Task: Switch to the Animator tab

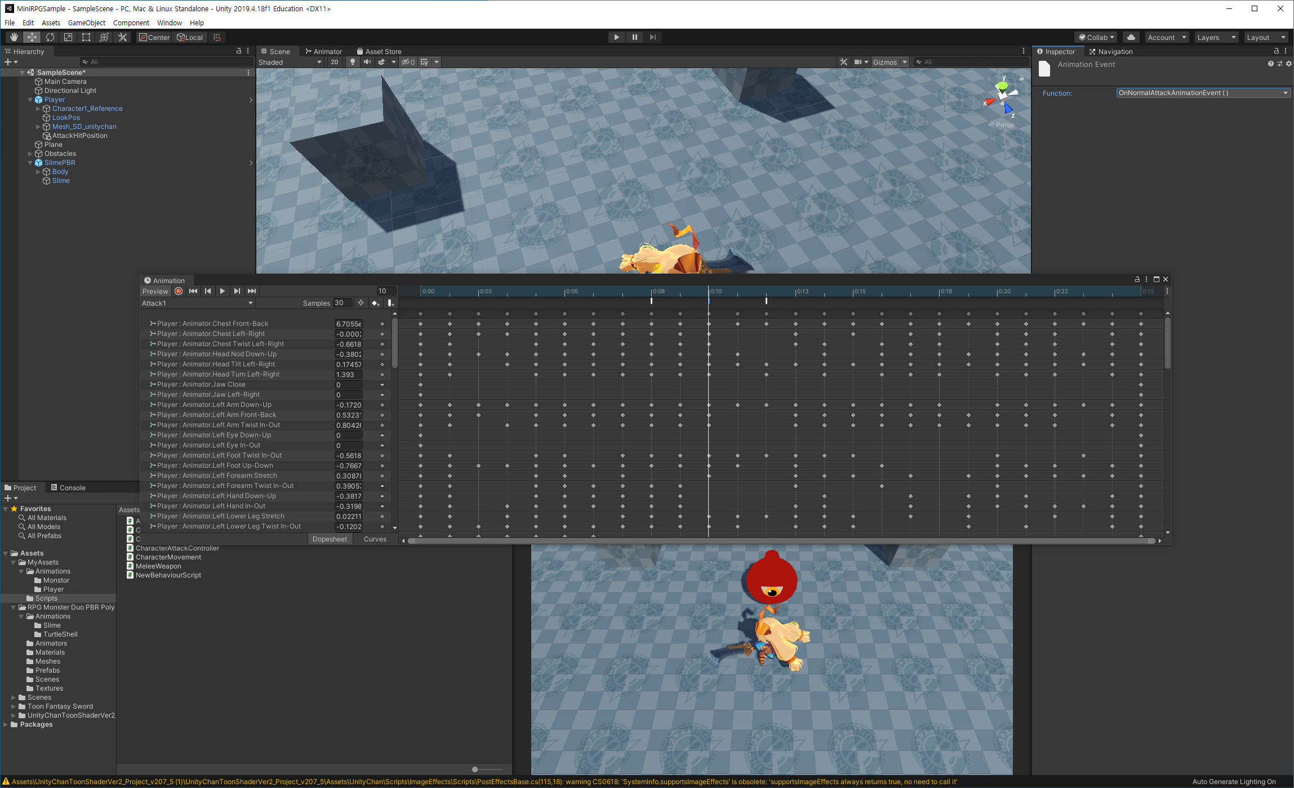Action: click(x=323, y=51)
